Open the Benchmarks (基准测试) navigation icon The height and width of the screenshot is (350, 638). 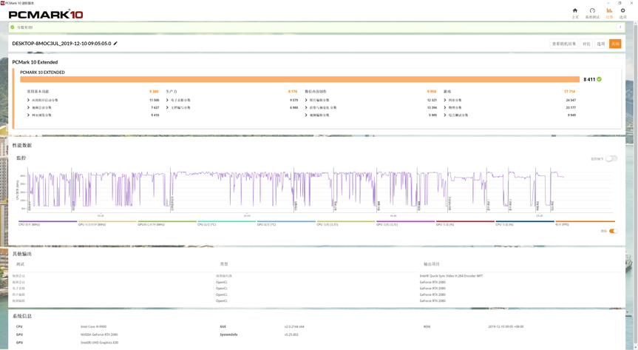592,13
